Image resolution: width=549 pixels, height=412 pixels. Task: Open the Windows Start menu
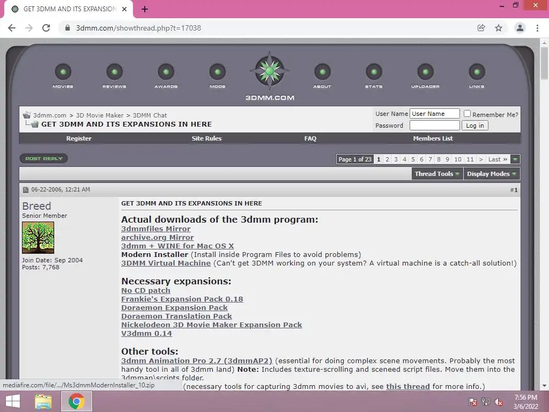[13, 401]
